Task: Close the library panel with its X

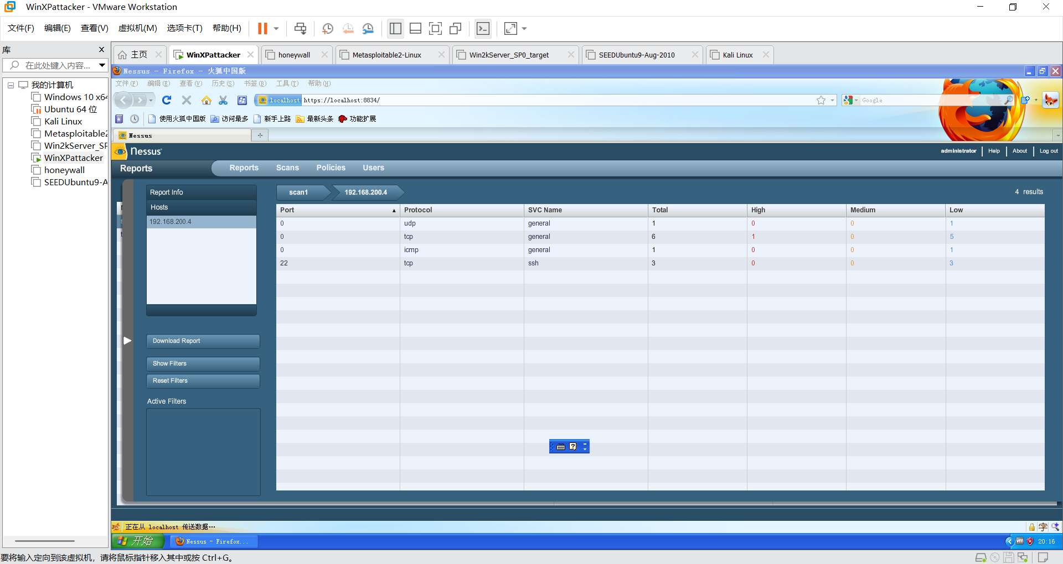Action: 101,50
